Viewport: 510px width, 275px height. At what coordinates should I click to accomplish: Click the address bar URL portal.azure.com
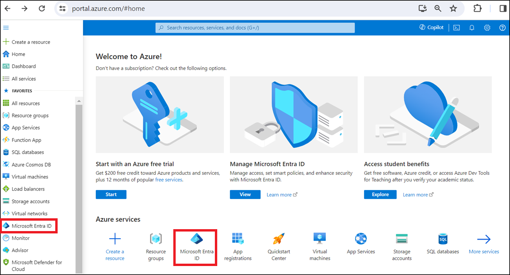click(x=108, y=9)
